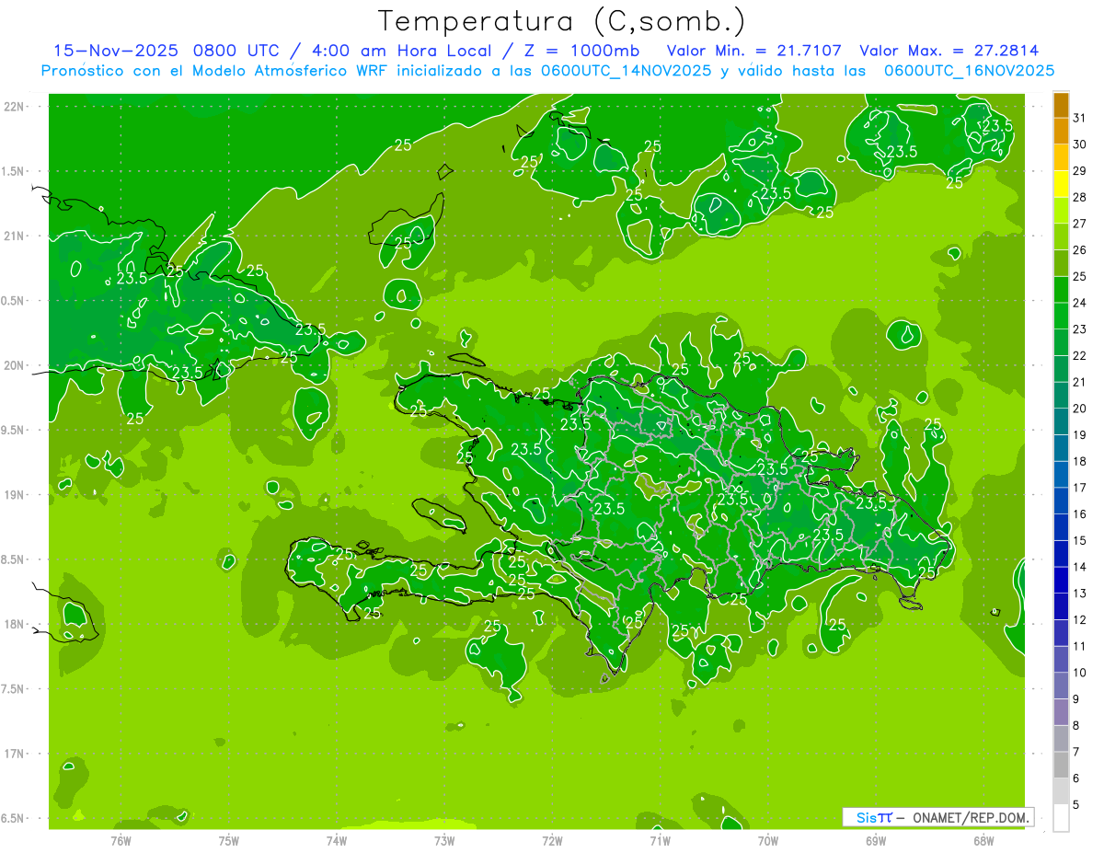The width and height of the screenshot is (1104, 853).
Task: Click the 0.5N latitude axis label
Action: click(13, 301)
